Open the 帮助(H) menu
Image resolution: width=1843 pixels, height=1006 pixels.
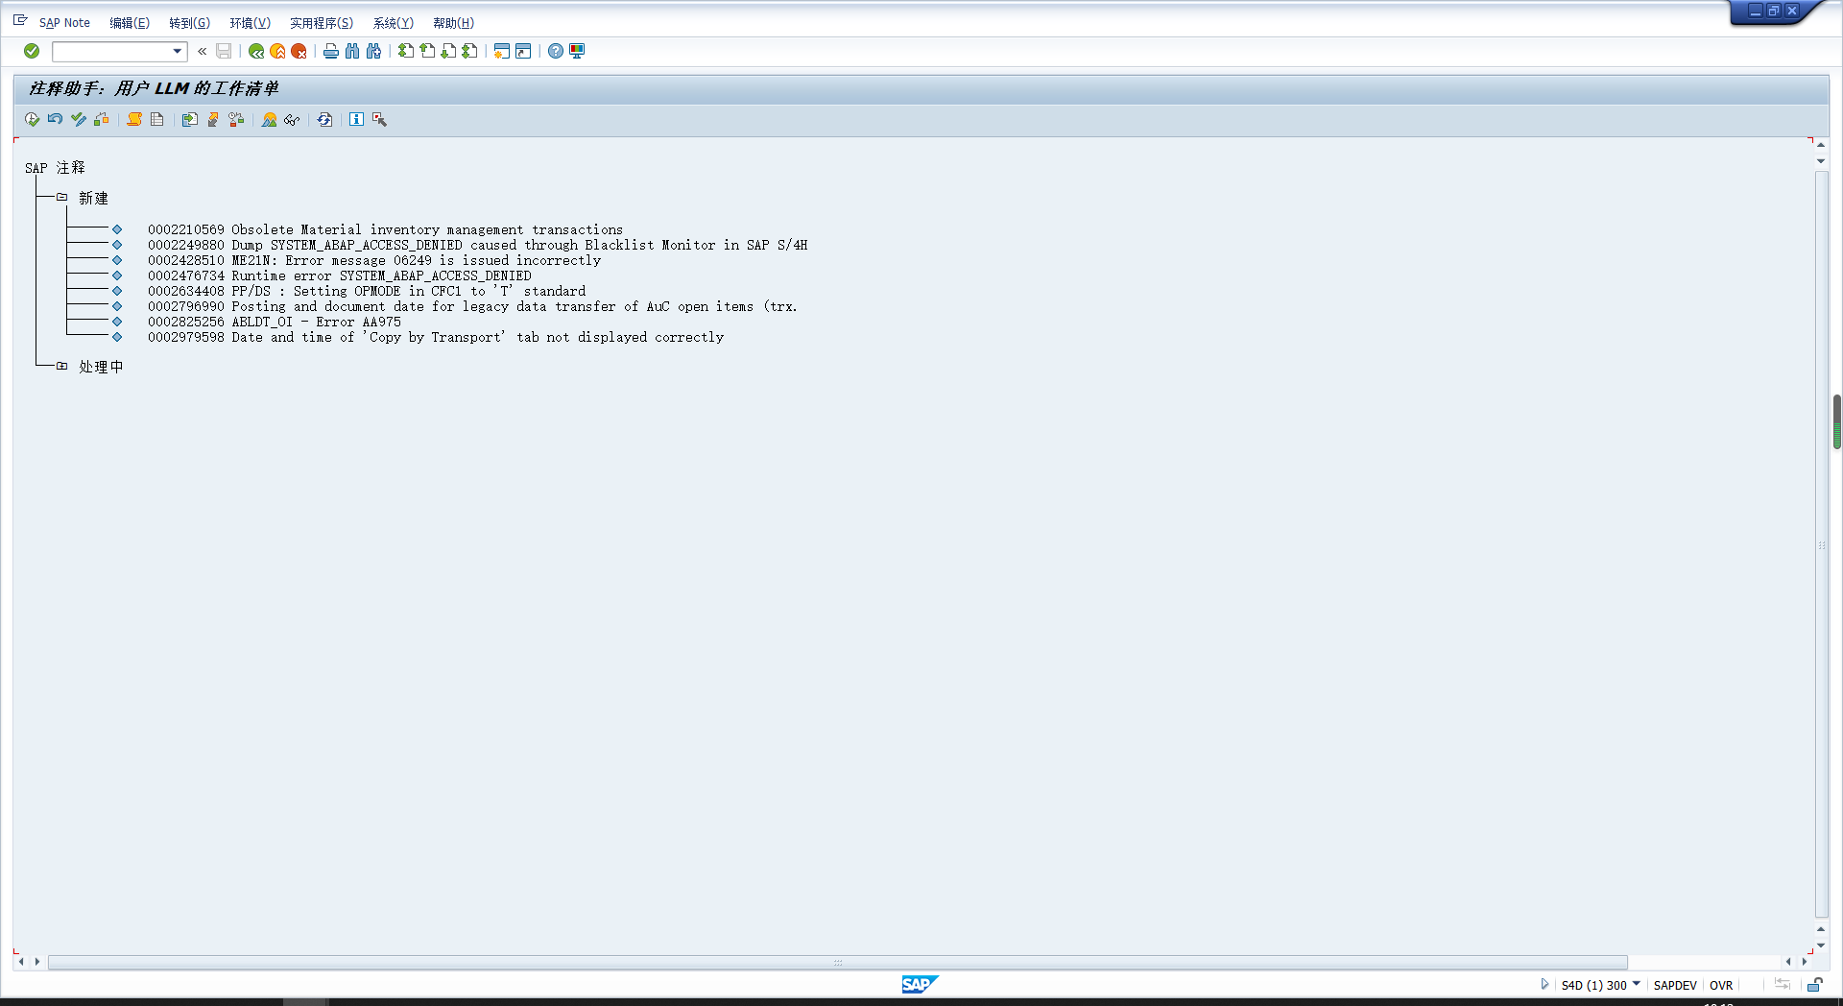pyautogui.click(x=453, y=23)
